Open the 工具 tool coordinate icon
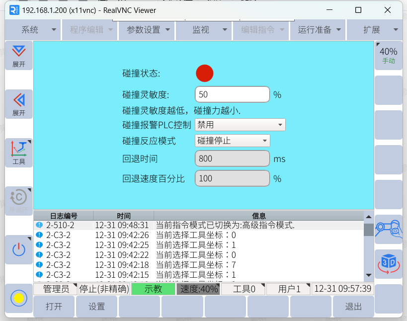The height and width of the screenshot is (321, 407). 19,153
